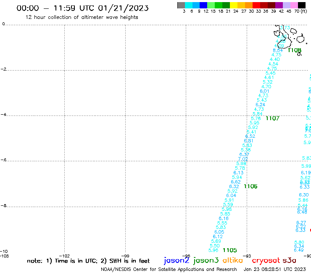Click the s3a satellite label
The width and height of the screenshot is (311, 273).
tap(289, 260)
